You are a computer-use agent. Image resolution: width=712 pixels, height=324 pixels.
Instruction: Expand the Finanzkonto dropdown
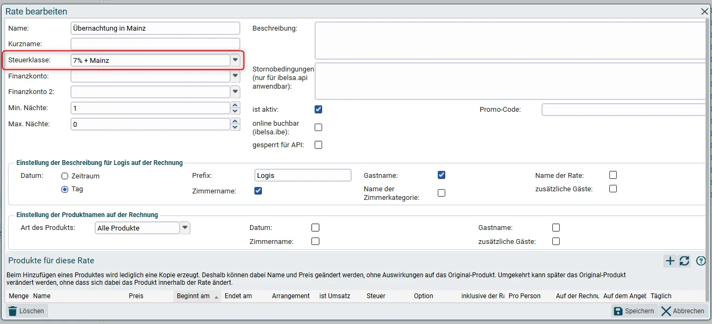235,76
